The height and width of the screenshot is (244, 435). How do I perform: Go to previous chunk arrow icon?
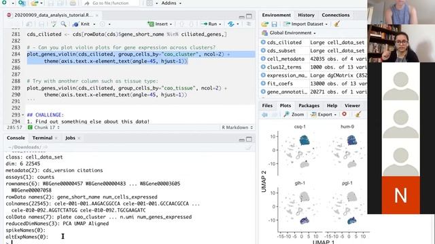point(181,24)
